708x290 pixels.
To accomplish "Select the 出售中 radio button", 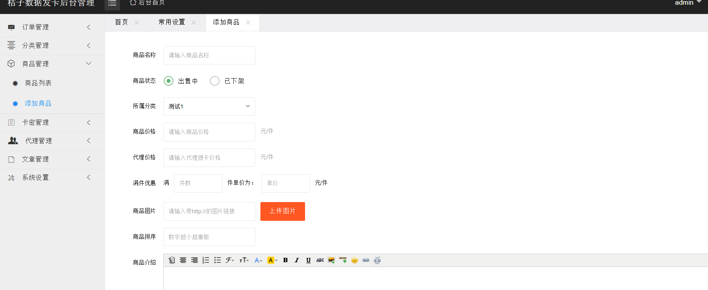I will pos(168,81).
